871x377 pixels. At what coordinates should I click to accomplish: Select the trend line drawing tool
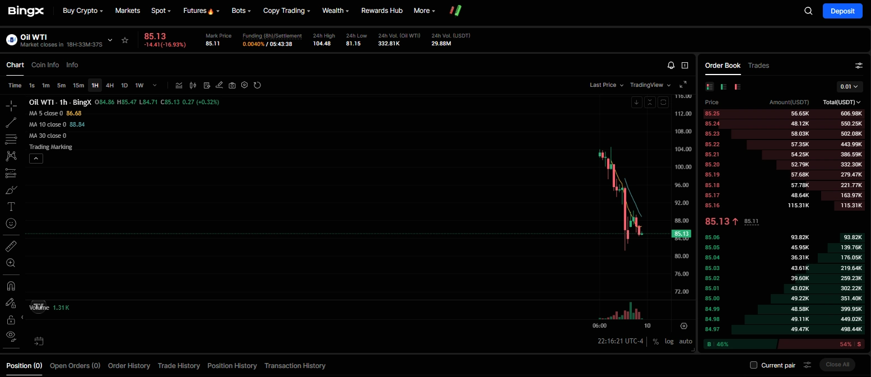(x=11, y=123)
